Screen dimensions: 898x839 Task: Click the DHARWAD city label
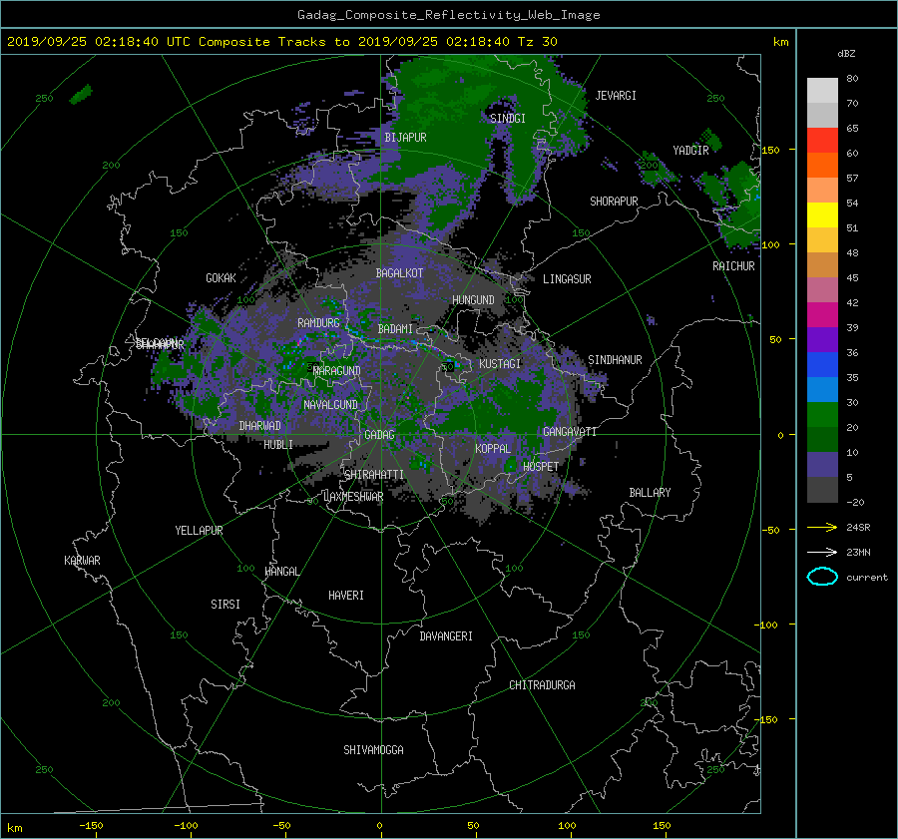[x=260, y=426]
